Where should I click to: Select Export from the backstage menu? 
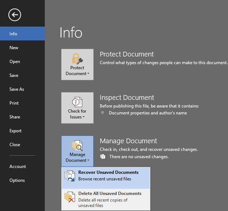pos(16,131)
